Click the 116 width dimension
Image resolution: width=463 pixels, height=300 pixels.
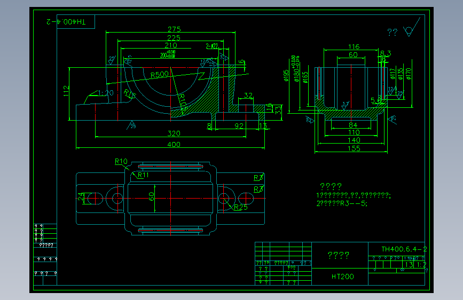pos(354,46)
